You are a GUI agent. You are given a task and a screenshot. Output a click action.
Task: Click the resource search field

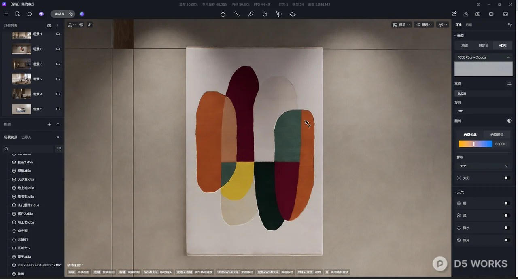[28, 149]
